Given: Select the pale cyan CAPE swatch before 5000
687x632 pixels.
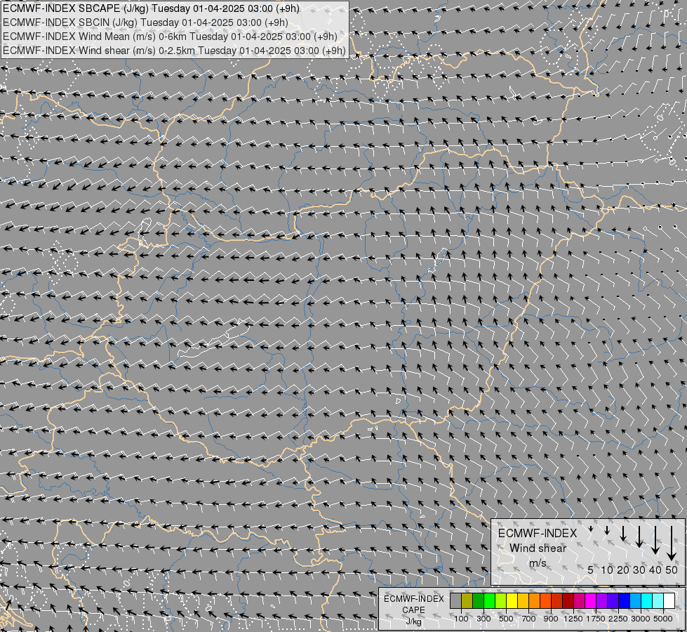Looking at the screenshot, I should pyautogui.click(x=658, y=600).
